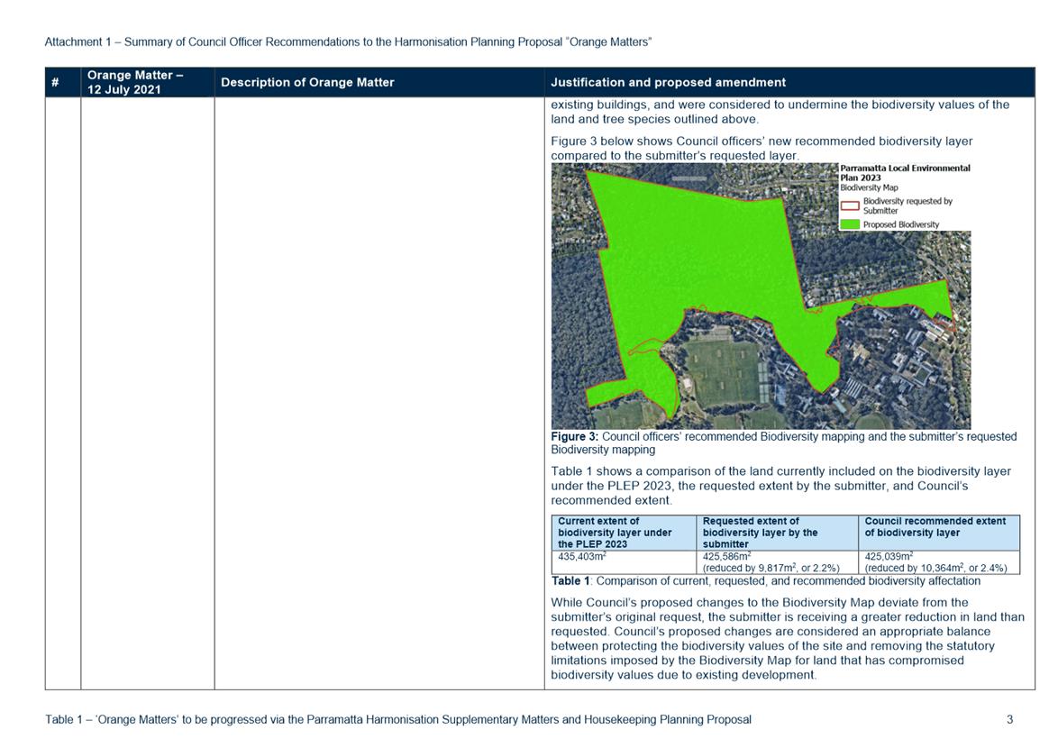Open the biodiversity aerial map image
This screenshot has width=1058, height=748.
(x=762, y=296)
